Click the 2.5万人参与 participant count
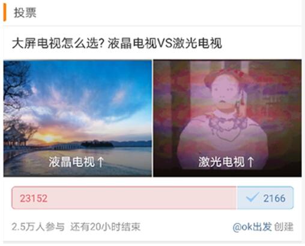The height and width of the screenshot is (246, 305). [x=38, y=227]
